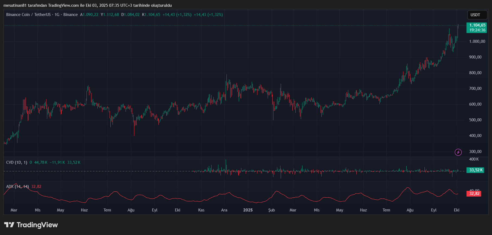The width and height of the screenshot is (492, 235).
Task: Click the 700,00 price scale level
Action: coord(475,89)
